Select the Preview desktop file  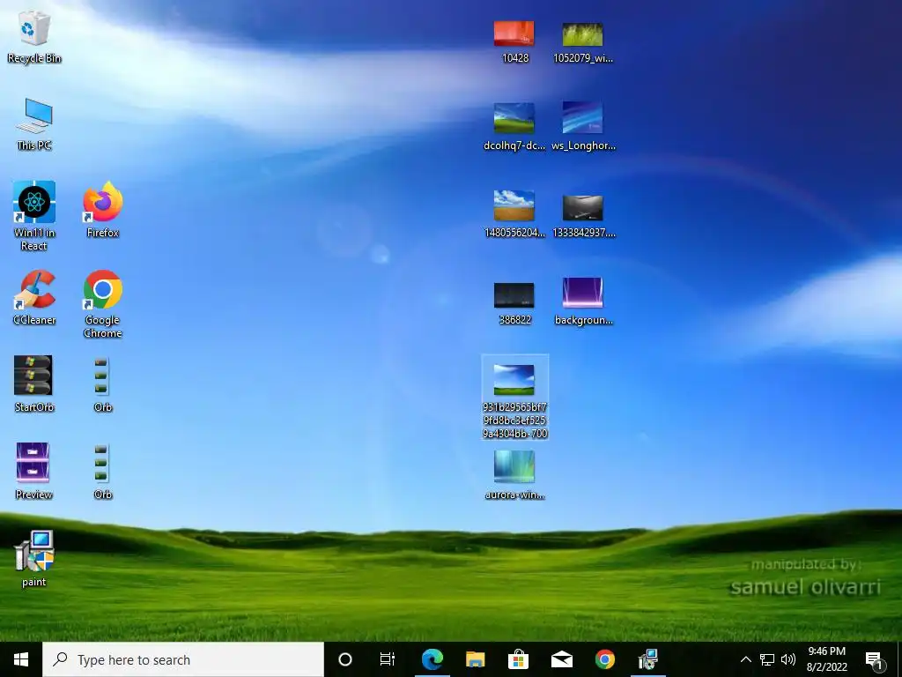pyautogui.click(x=34, y=472)
